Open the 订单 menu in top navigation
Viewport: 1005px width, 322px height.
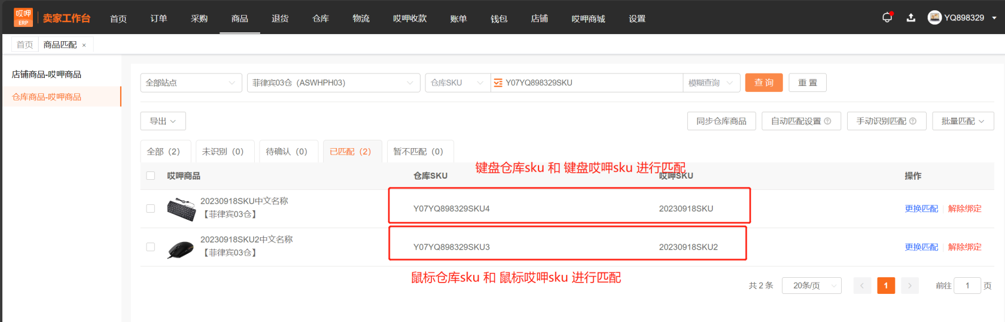(159, 19)
